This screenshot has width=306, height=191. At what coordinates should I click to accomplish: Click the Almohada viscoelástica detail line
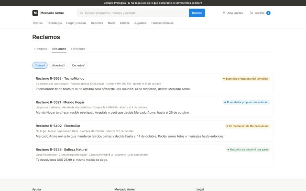pyautogui.click(x=91, y=107)
